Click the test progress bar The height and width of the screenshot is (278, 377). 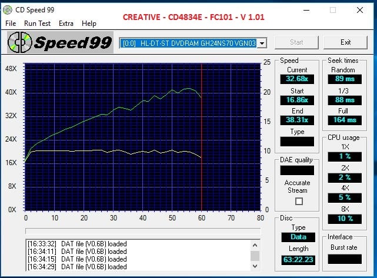143,231
